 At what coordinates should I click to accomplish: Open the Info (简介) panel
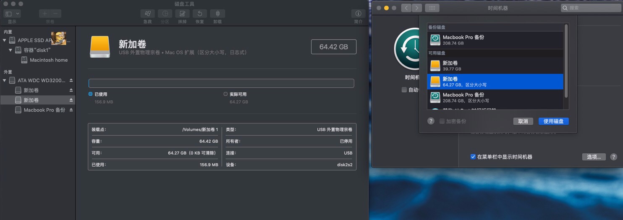358,14
